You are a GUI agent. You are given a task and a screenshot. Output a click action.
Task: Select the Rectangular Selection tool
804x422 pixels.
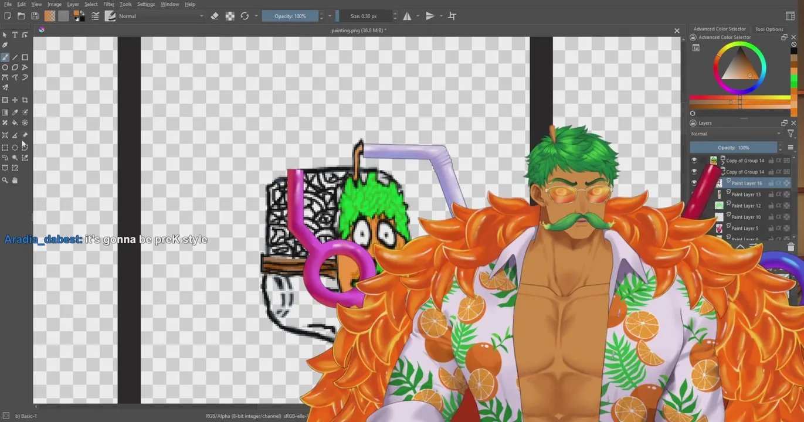(5, 148)
